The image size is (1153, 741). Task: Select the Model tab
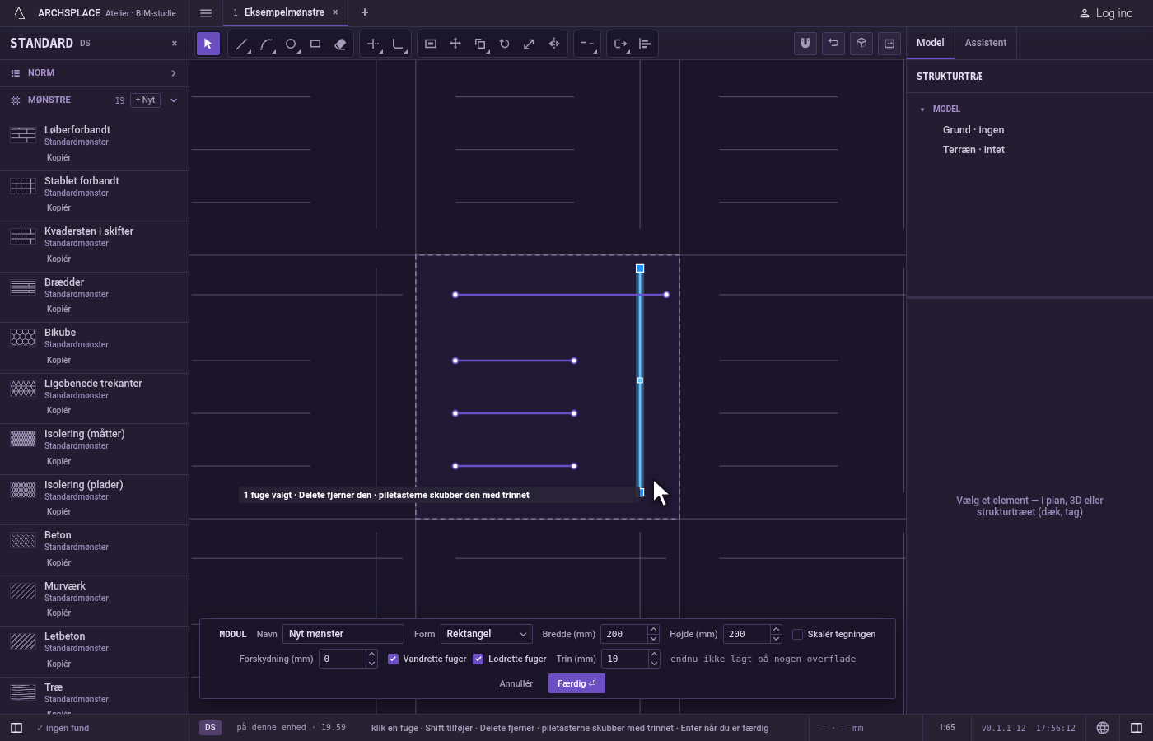pyautogui.click(x=931, y=43)
